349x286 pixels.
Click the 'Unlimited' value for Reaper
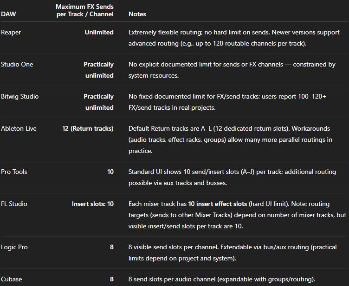click(99, 32)
